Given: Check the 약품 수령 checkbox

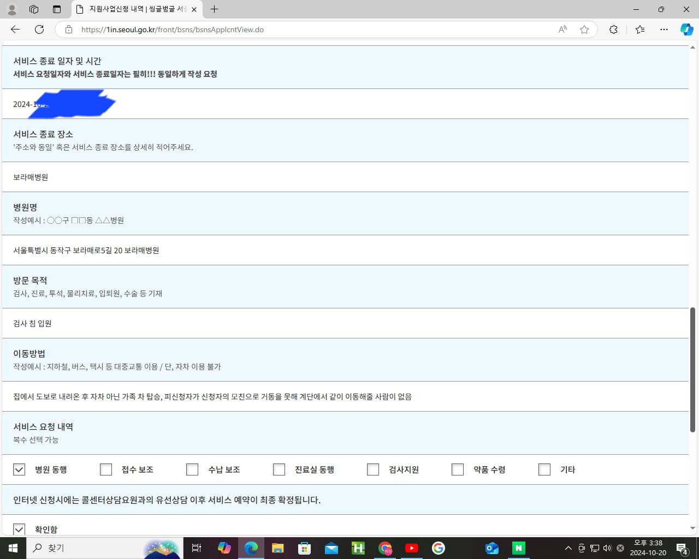Looking at the screenshot, I should (x=458, y=469).
